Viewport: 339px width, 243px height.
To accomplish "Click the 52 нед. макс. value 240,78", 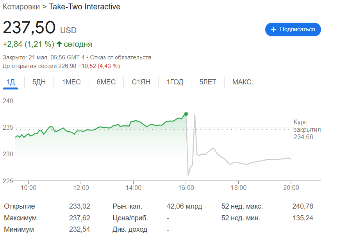I will [x=302, y=206].
